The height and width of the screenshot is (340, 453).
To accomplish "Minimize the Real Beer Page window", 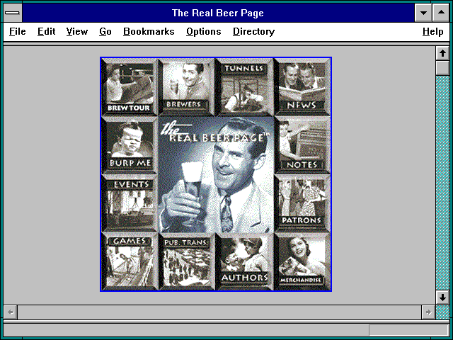I will pos(423,13).
